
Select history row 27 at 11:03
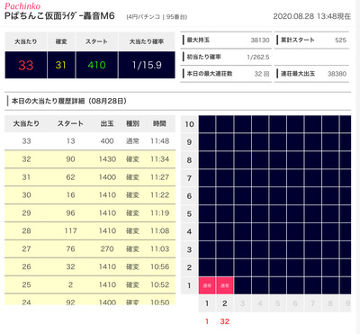90,248
